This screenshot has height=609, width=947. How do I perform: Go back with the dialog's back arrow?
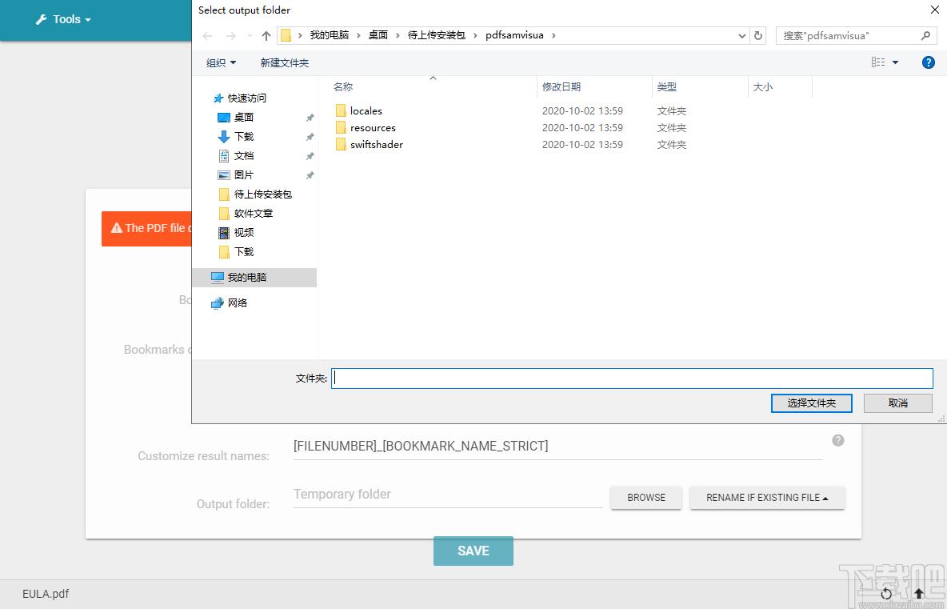[x=208, y=36]
